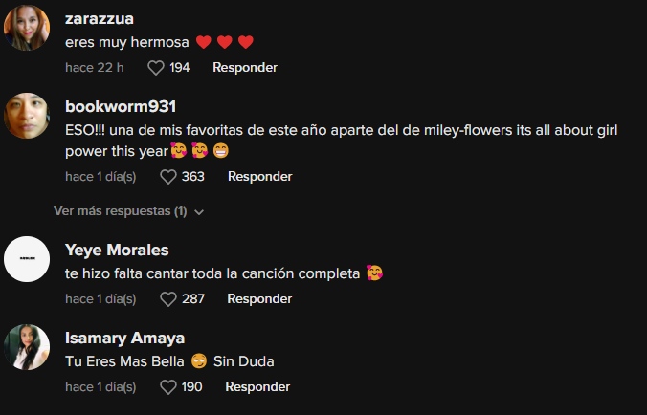The height and width of the screenshot is (415, 647).
Task: Click Responder under Yeye Morales comment
Action: pos(259,298)
